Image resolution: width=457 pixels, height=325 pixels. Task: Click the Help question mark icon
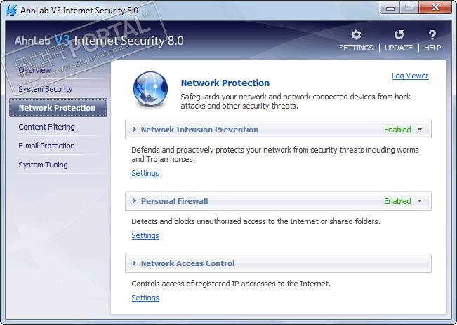[432, 34]
